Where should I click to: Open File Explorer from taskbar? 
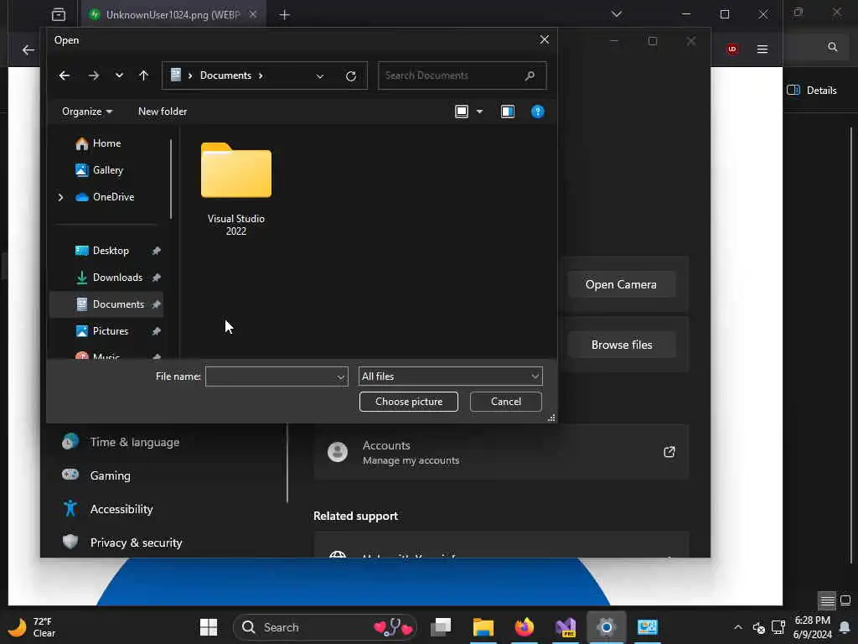point(483,627)
